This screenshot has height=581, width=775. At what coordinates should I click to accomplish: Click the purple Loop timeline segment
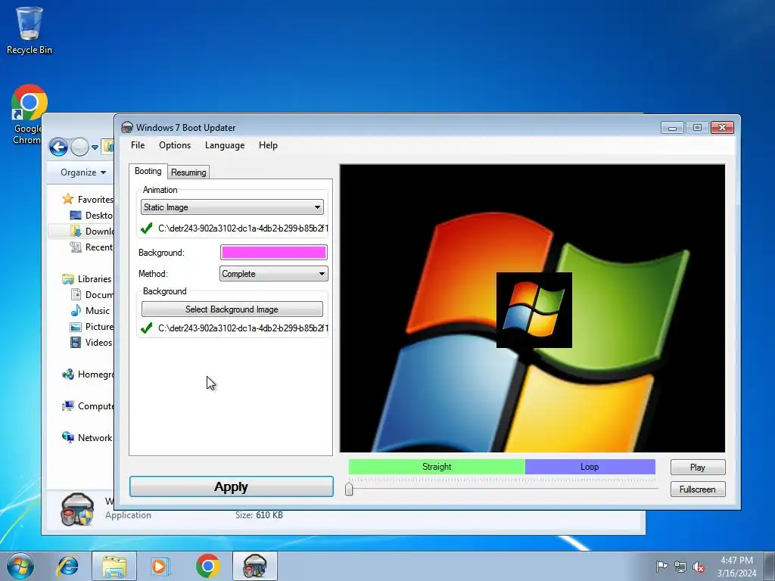click(x=590, y=467)
